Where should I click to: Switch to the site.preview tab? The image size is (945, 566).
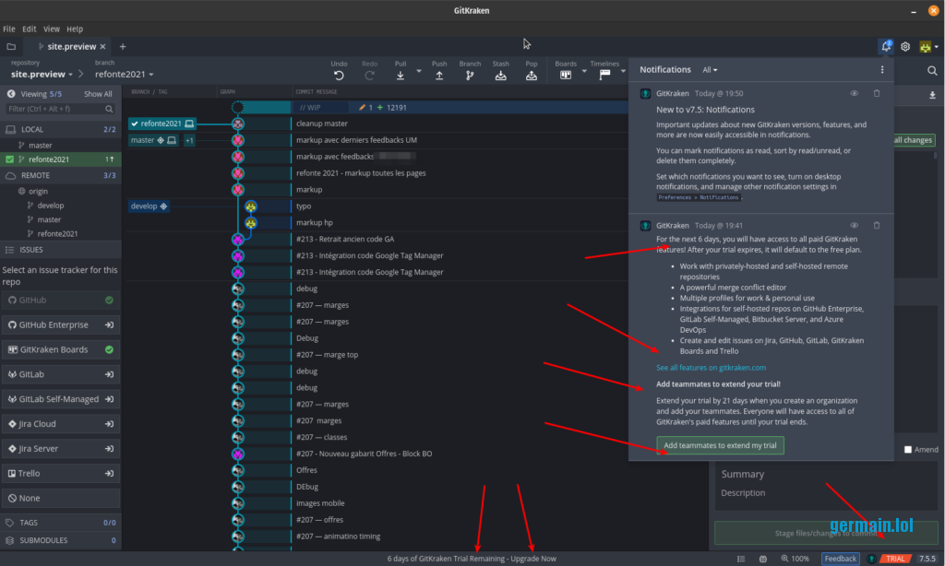pyautogui.click(x=70, y=46)
